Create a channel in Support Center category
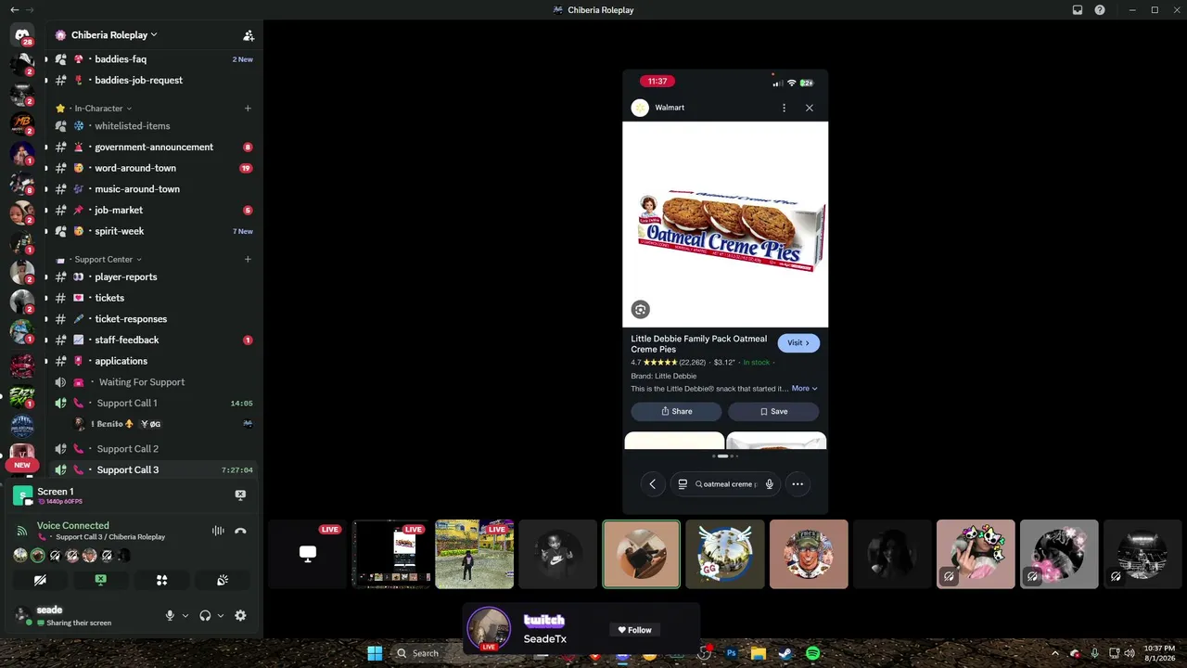Viewport: 1187px width, 668px height. click(x=248, y=260)
